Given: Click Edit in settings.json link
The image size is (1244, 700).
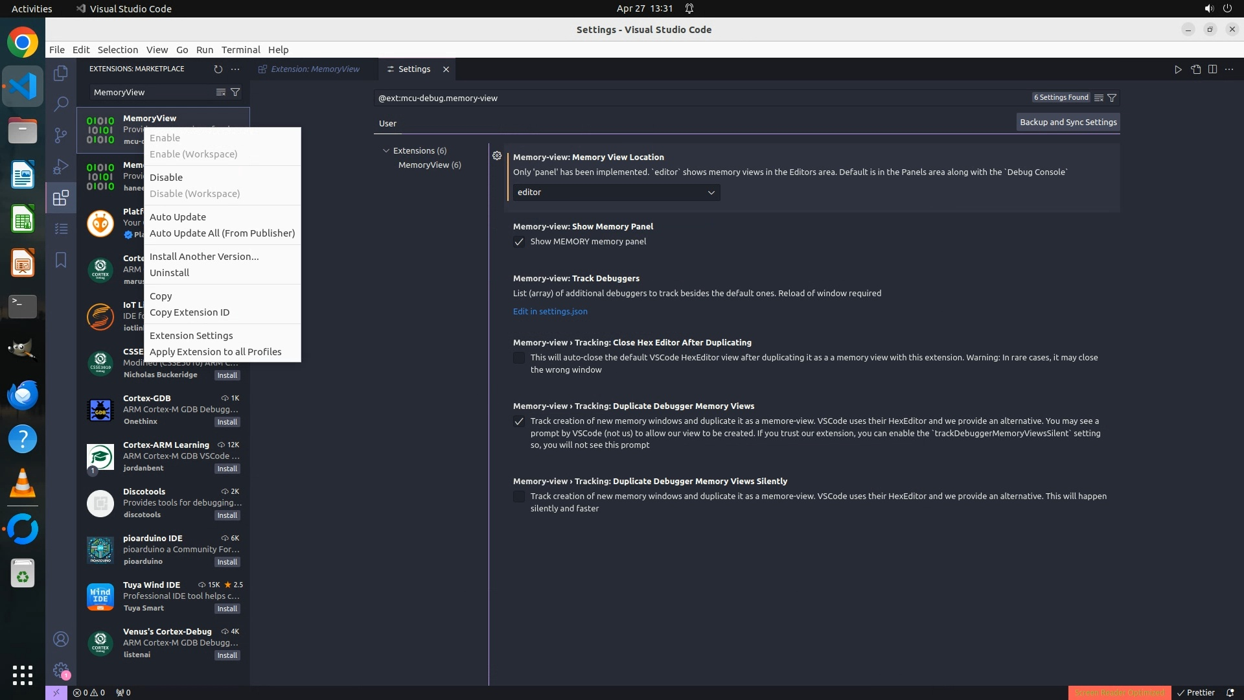Looking at the screenshot, I should click(x=550, y=312).
